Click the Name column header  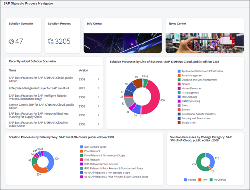point(12,70)
